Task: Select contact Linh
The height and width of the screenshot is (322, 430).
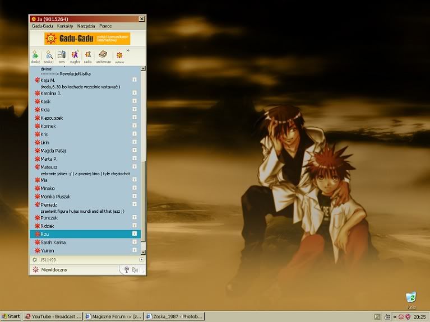Action: [45, 142]
